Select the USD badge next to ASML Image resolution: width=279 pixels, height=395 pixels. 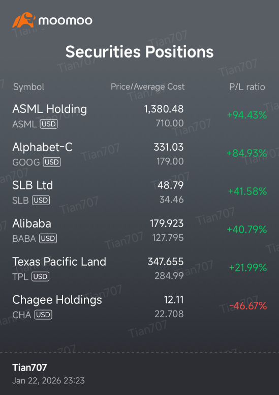click(49, 124)
